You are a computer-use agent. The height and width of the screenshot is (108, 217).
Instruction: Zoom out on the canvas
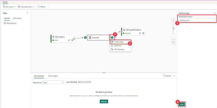[173, 38]
